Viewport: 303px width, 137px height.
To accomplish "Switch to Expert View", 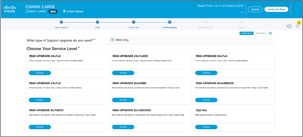I will click(260, 33).
